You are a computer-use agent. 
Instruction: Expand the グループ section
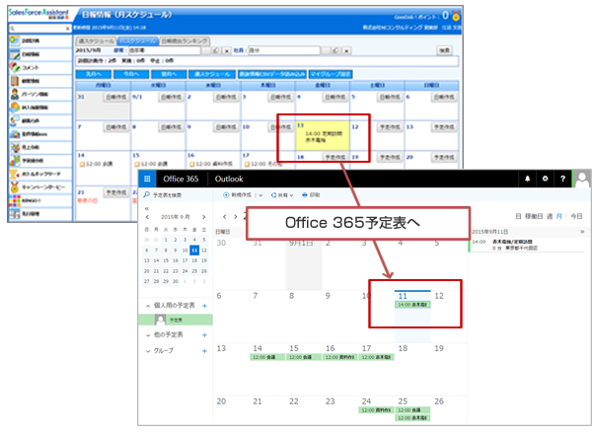tap(148, 351)
